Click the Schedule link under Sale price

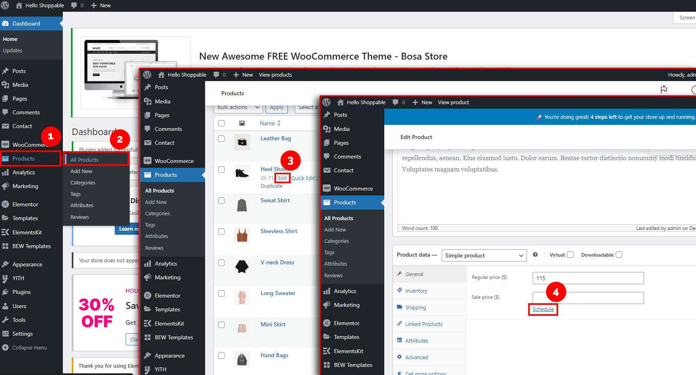point(543,309)
